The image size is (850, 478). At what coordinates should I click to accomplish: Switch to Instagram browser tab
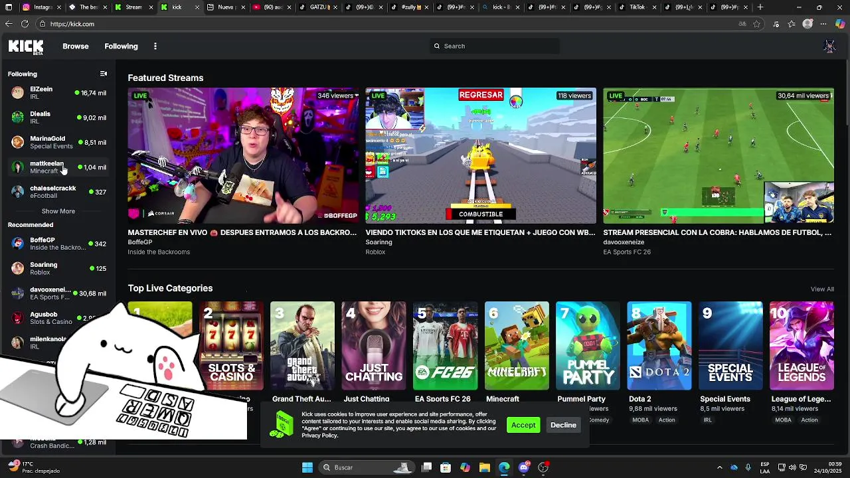[x=42, y=7]
